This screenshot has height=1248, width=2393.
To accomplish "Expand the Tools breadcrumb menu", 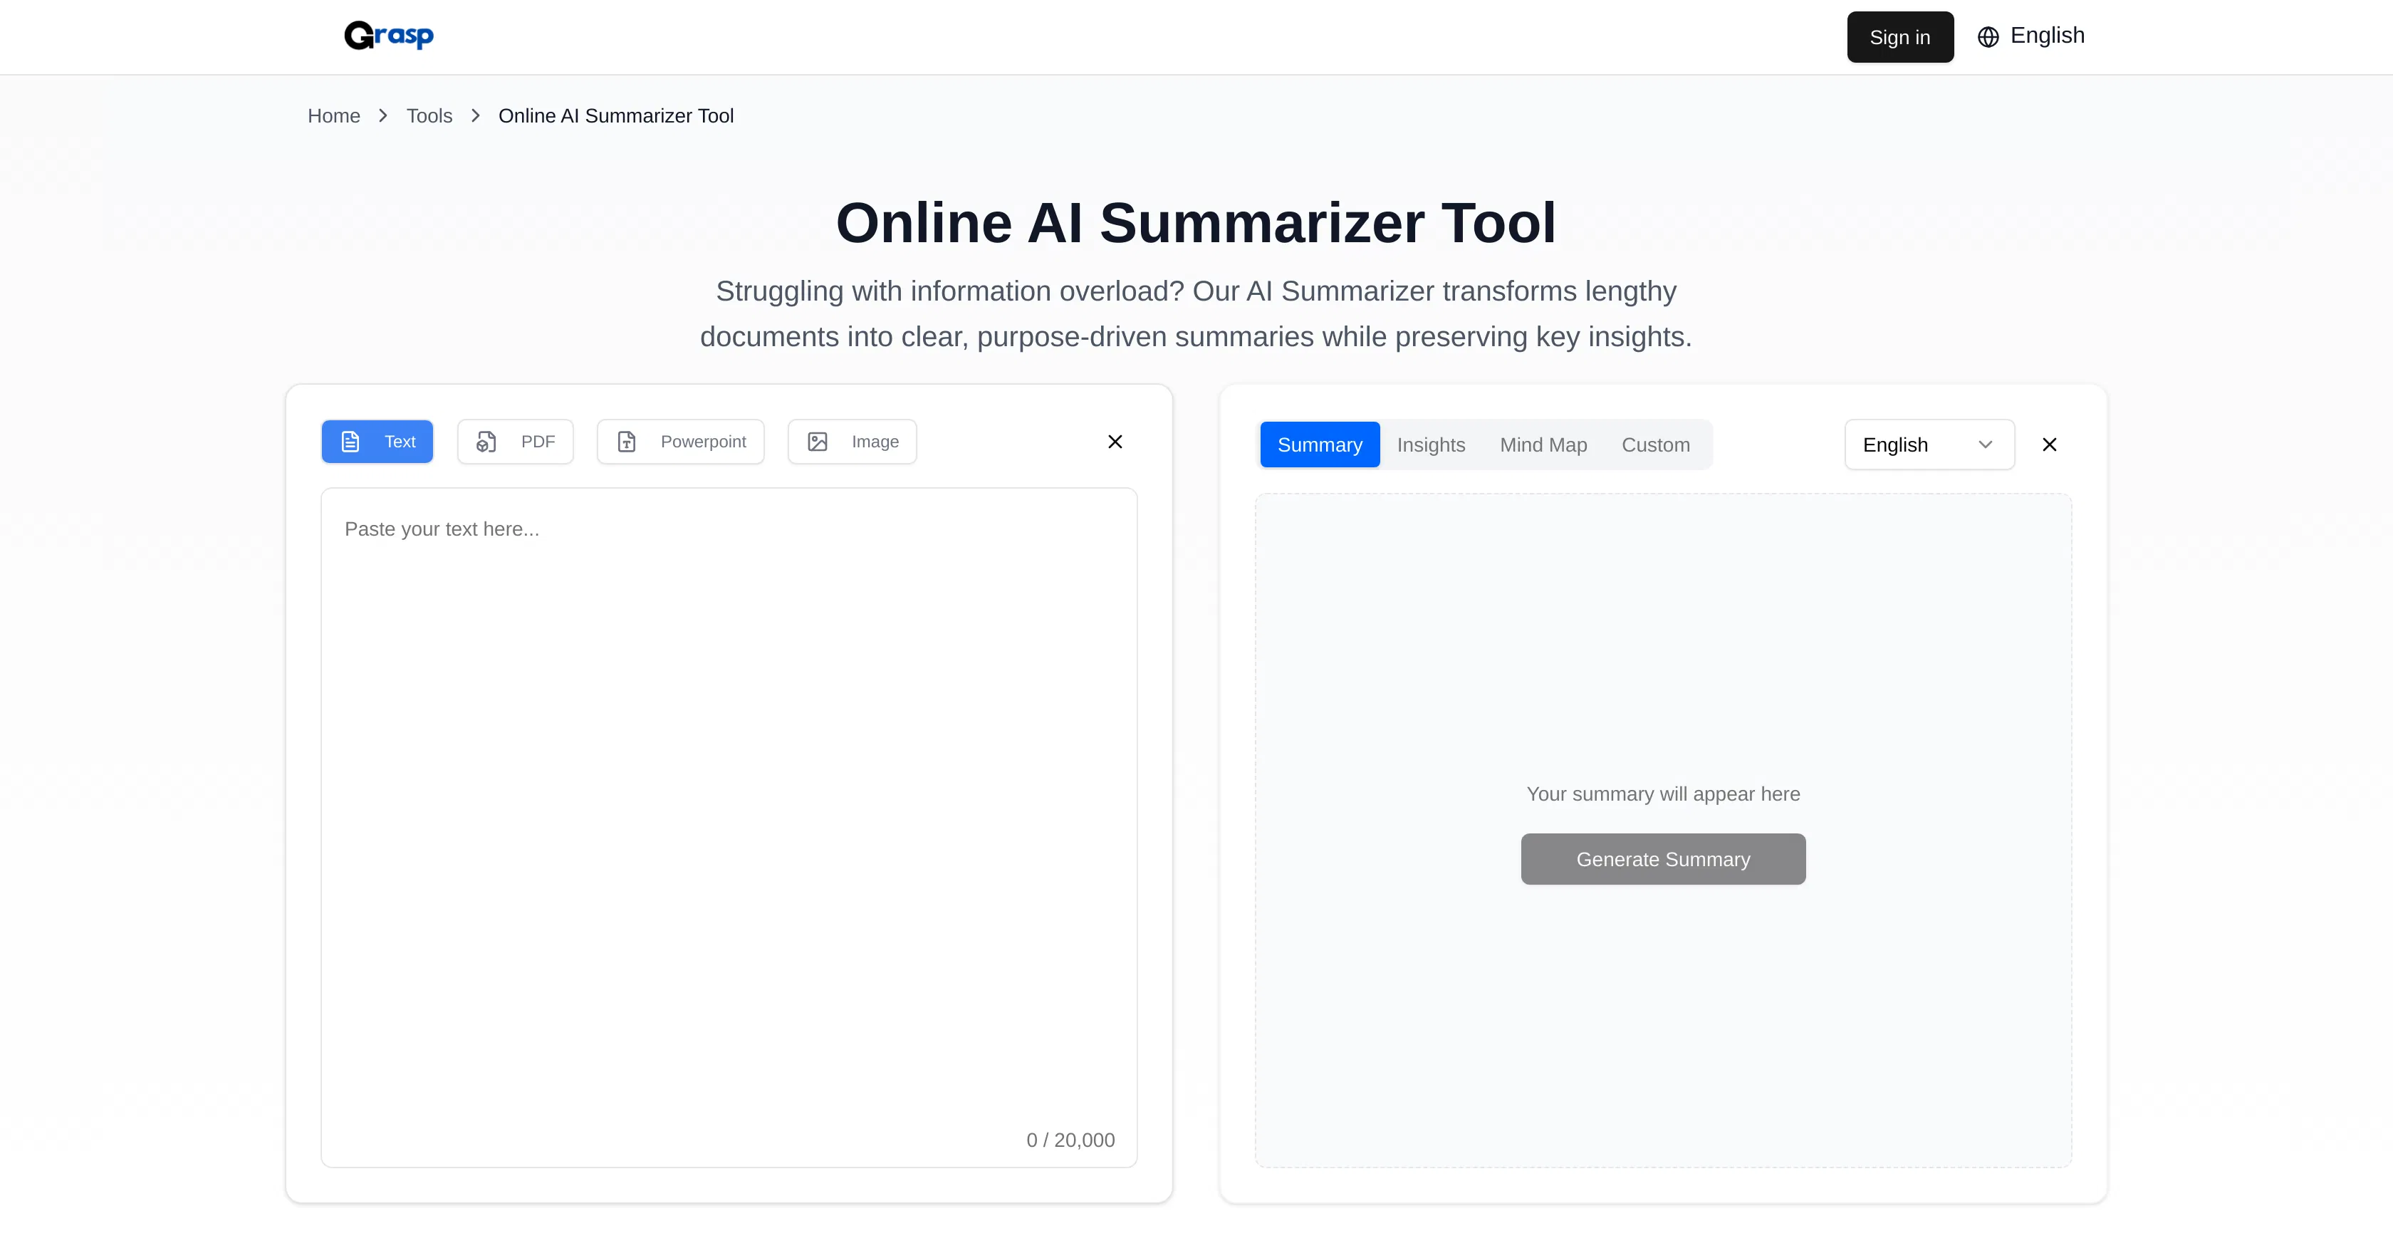I will tap(429, 115).
